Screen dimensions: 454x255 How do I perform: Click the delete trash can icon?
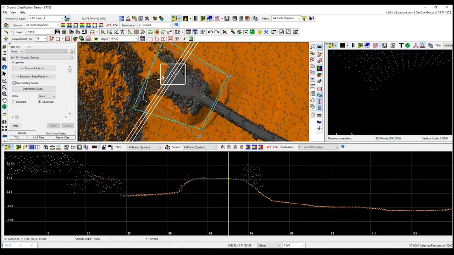[64, 32]
